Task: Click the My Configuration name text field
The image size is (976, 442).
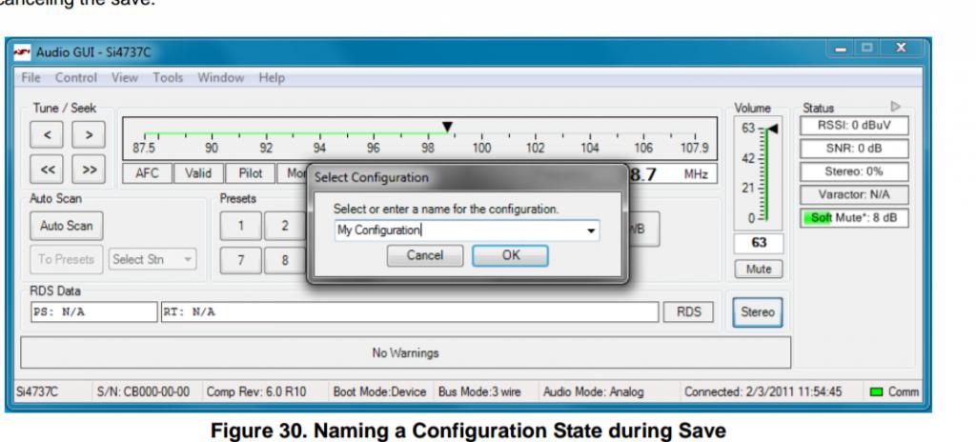Action: tap(457, 230)
